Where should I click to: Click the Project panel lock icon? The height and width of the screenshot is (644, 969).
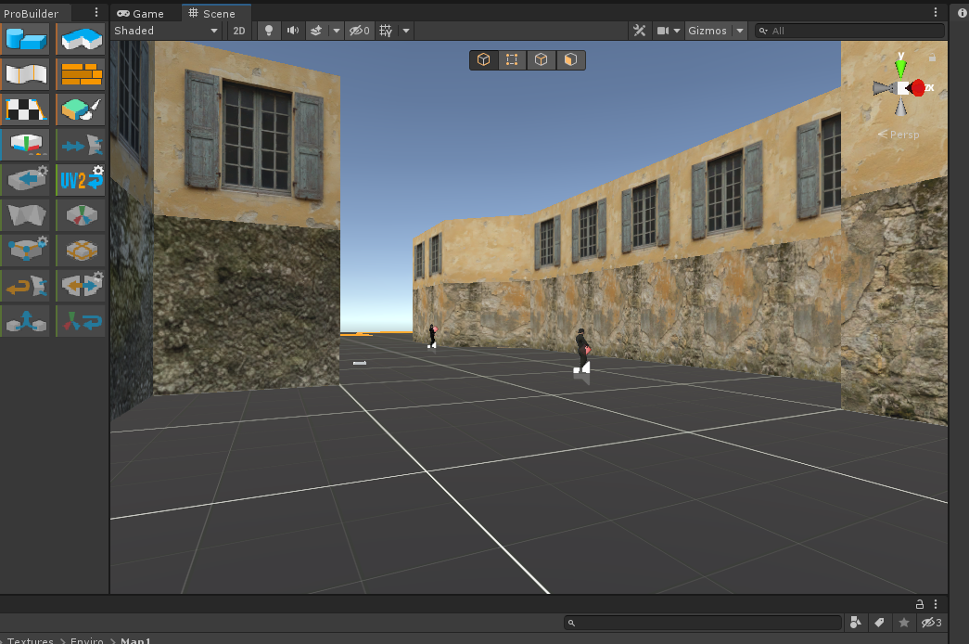click(920, 604)
